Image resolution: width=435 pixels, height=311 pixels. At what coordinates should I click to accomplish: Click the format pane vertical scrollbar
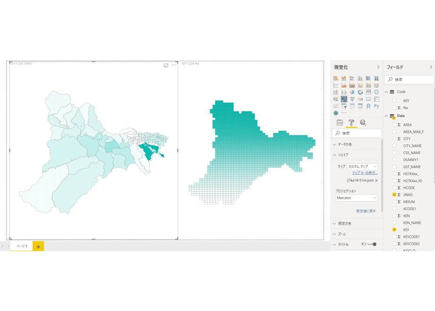pos(382,175)
